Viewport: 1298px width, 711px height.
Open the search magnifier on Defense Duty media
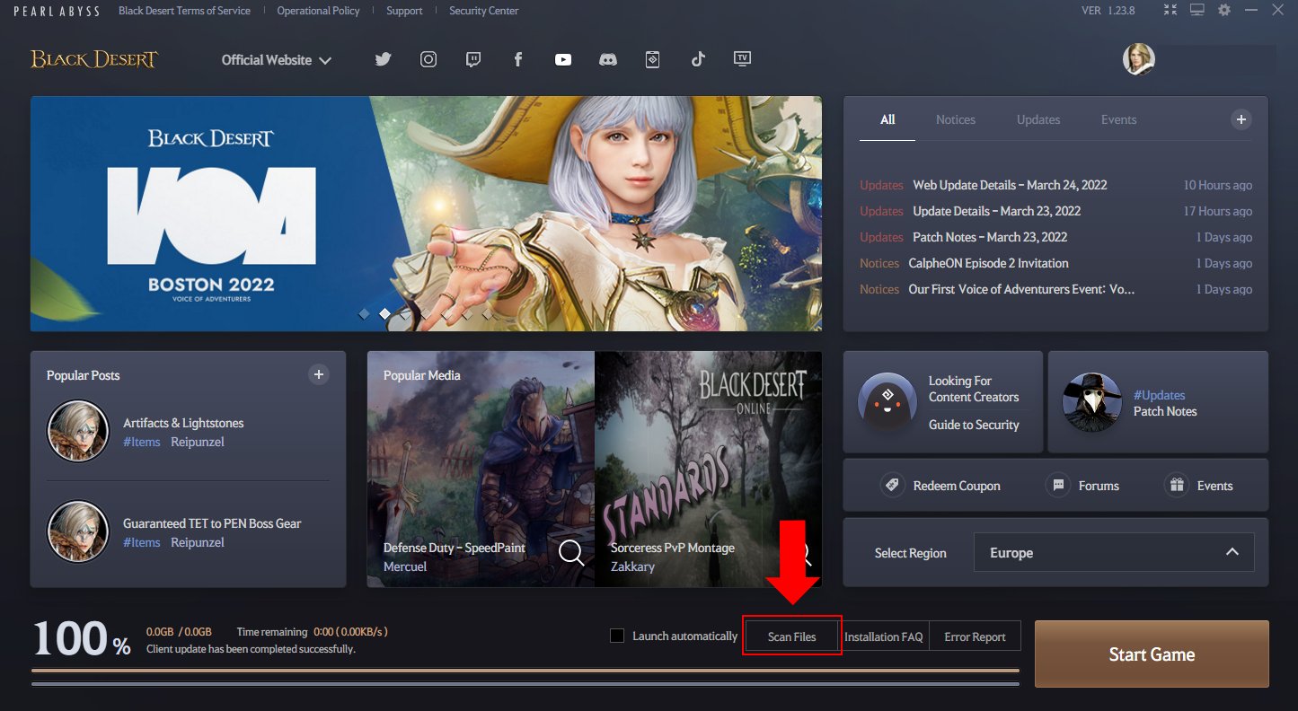point(570,554)
